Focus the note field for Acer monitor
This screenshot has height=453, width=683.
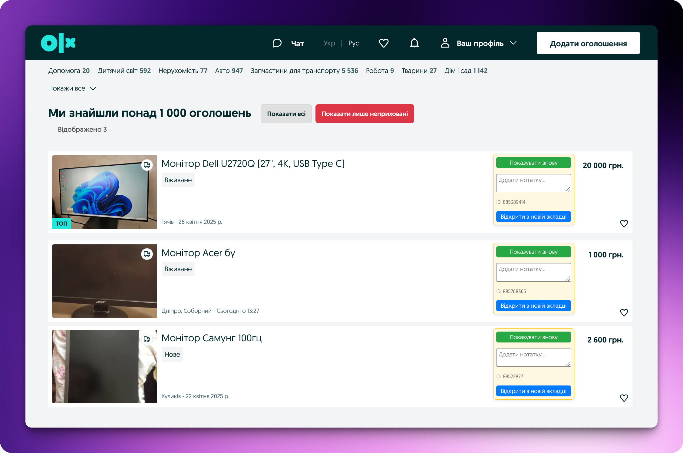tap(533, 272)
